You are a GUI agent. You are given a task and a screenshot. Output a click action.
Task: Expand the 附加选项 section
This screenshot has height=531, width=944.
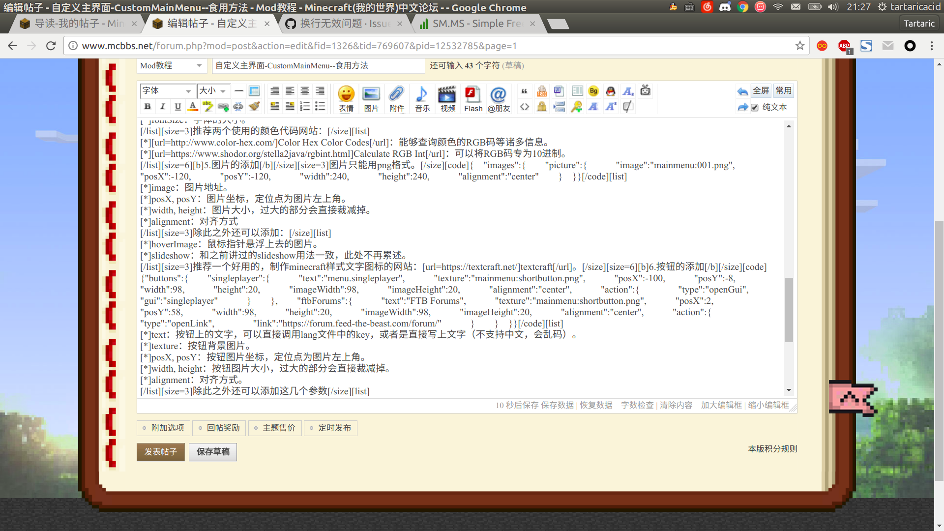click(x=163, y=428)
